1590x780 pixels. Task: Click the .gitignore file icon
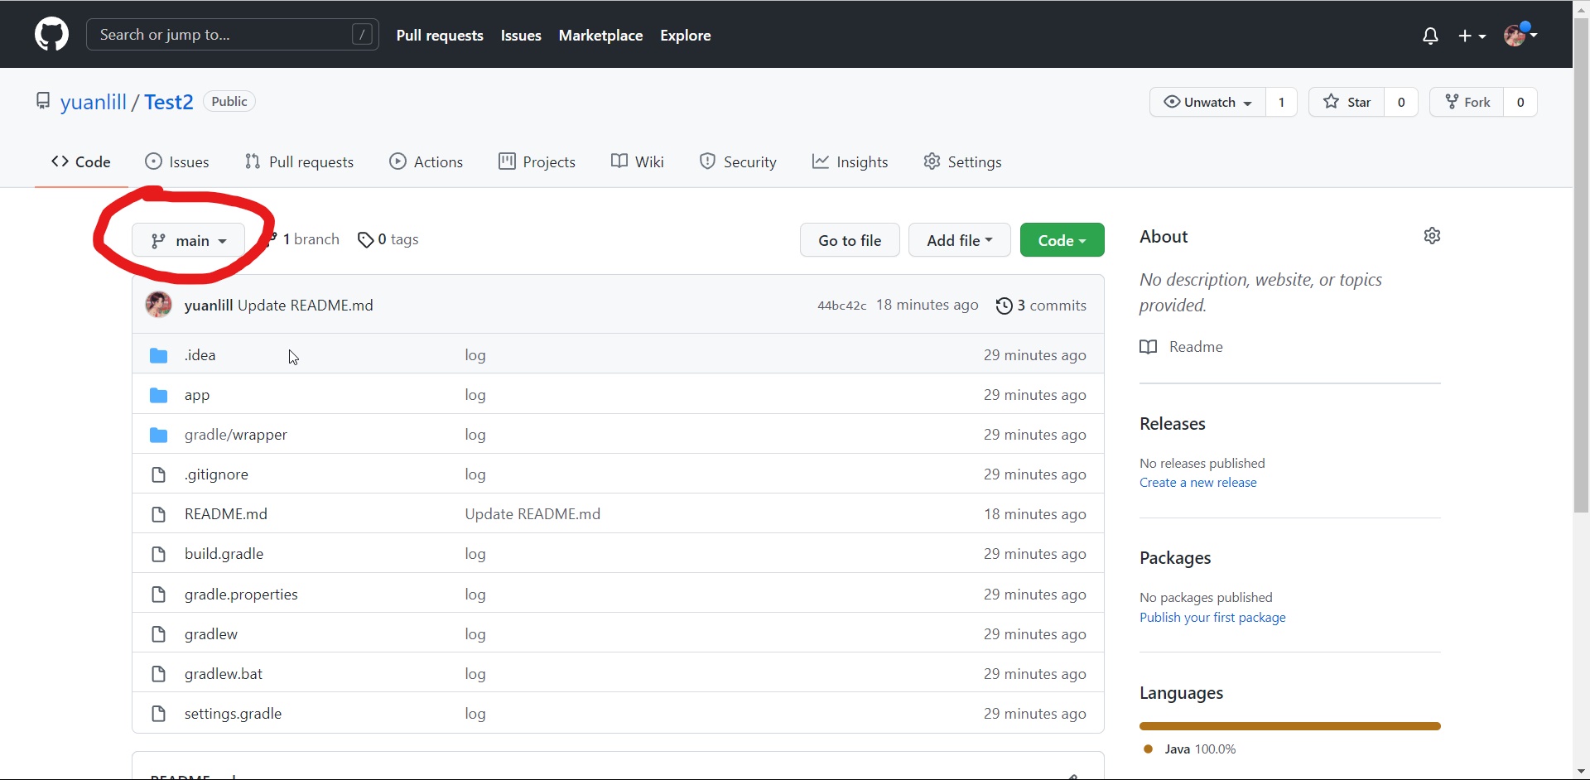(x=158, y=474)
